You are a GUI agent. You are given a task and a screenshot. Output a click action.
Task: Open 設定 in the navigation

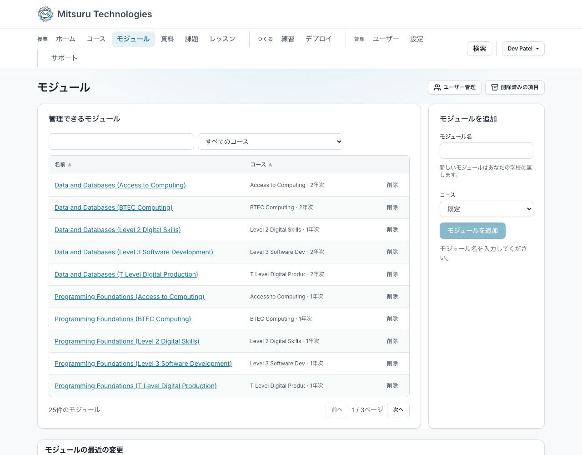pyautogui.click(x=417, y=39)
